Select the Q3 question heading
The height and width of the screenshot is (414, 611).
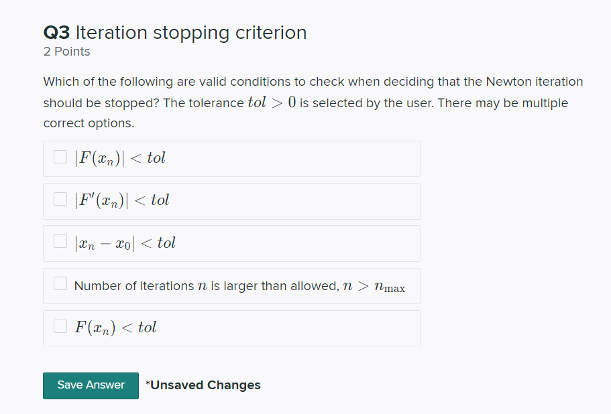(x=174, y=32)
